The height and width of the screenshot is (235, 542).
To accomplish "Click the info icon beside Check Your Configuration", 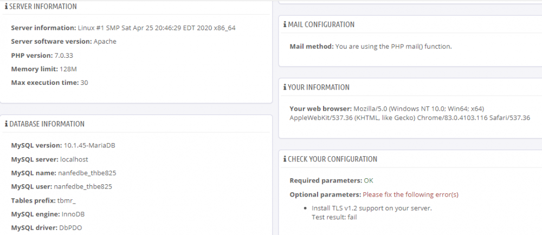I will coord(285,159).
